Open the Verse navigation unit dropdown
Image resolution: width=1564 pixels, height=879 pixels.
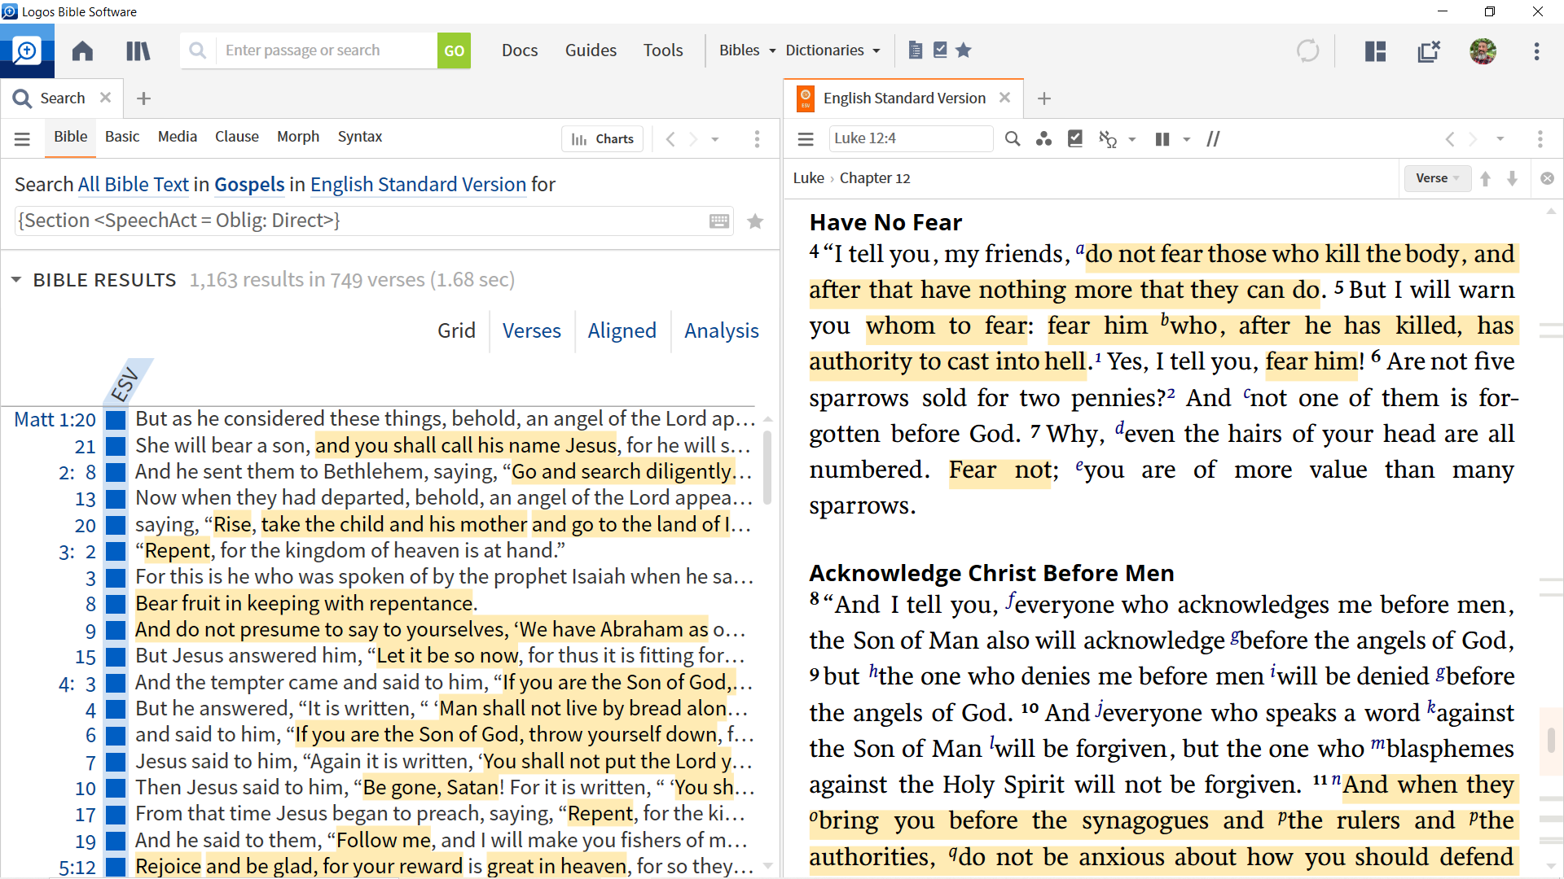pos(1437,178)
